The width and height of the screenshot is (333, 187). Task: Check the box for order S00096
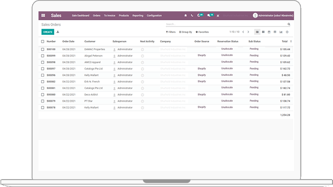click(x=43, y=75)
